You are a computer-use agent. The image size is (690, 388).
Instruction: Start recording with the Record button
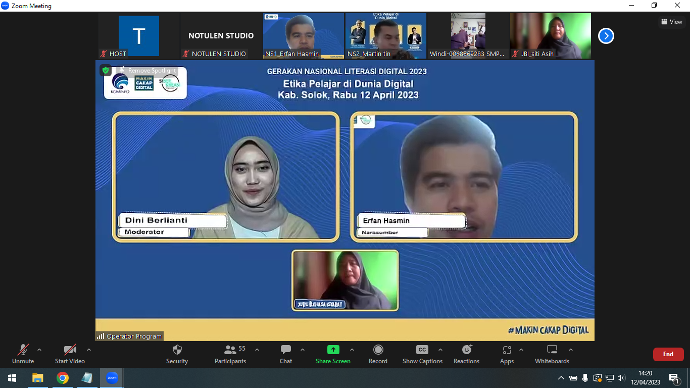point(378,354)
